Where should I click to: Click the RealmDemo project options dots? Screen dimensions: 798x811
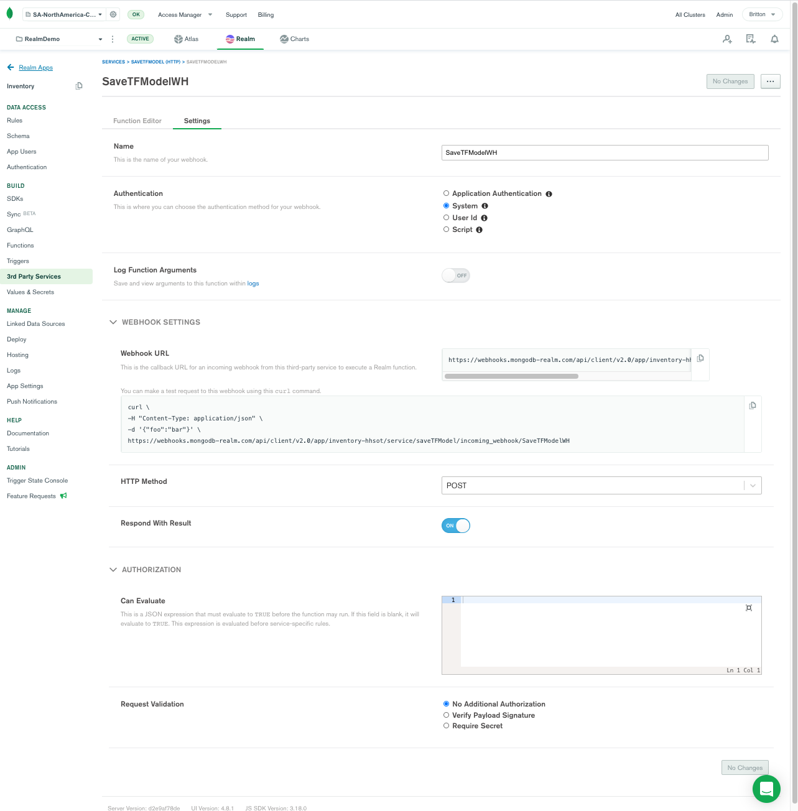(x=113, y=39)
